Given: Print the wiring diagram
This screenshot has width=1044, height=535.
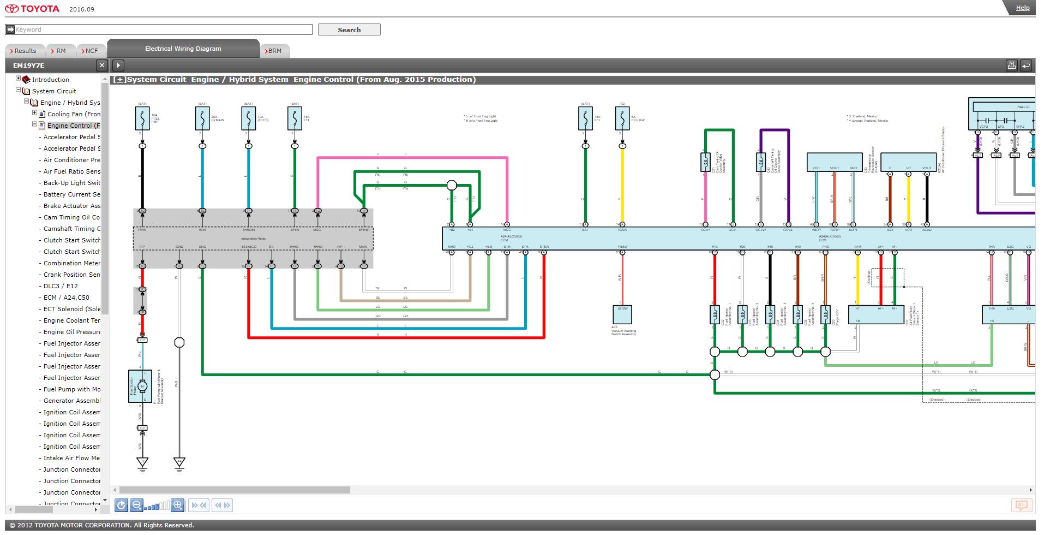Looking at the screenshot, I should [1011, 66].
